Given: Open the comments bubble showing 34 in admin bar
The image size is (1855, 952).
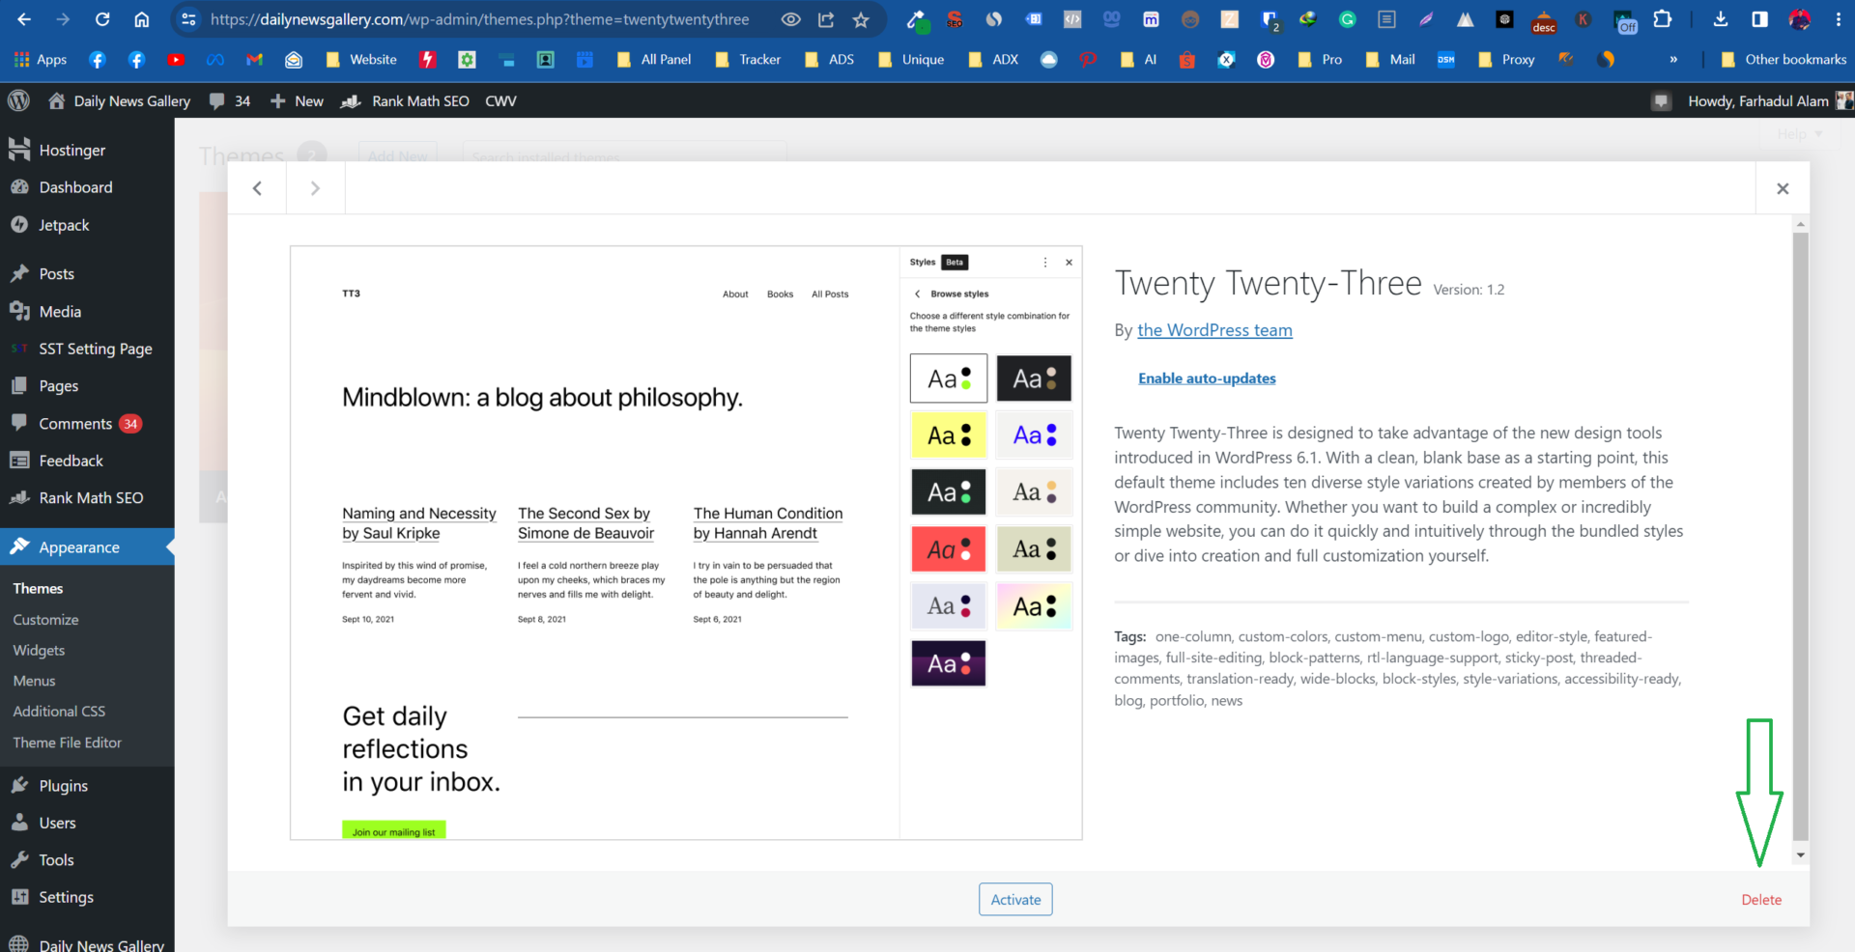Looking at the screenshot, I should tap(230, 100).
